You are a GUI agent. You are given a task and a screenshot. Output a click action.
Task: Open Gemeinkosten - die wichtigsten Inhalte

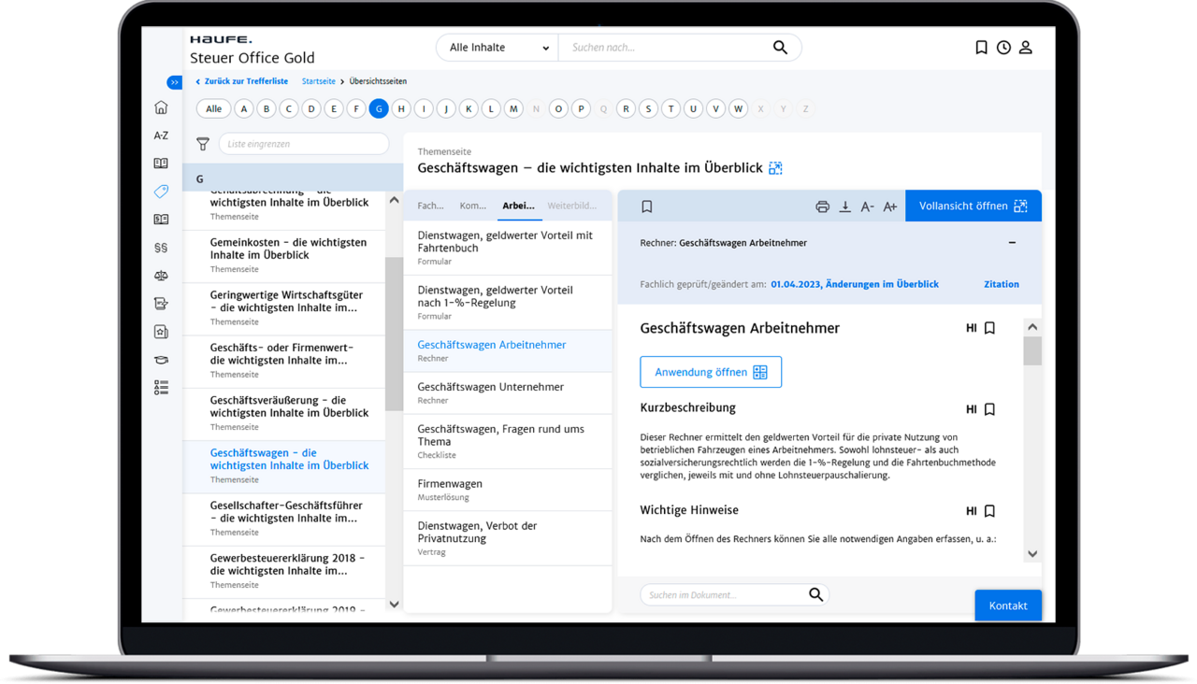pyautogui.click(x=284, y=256)
